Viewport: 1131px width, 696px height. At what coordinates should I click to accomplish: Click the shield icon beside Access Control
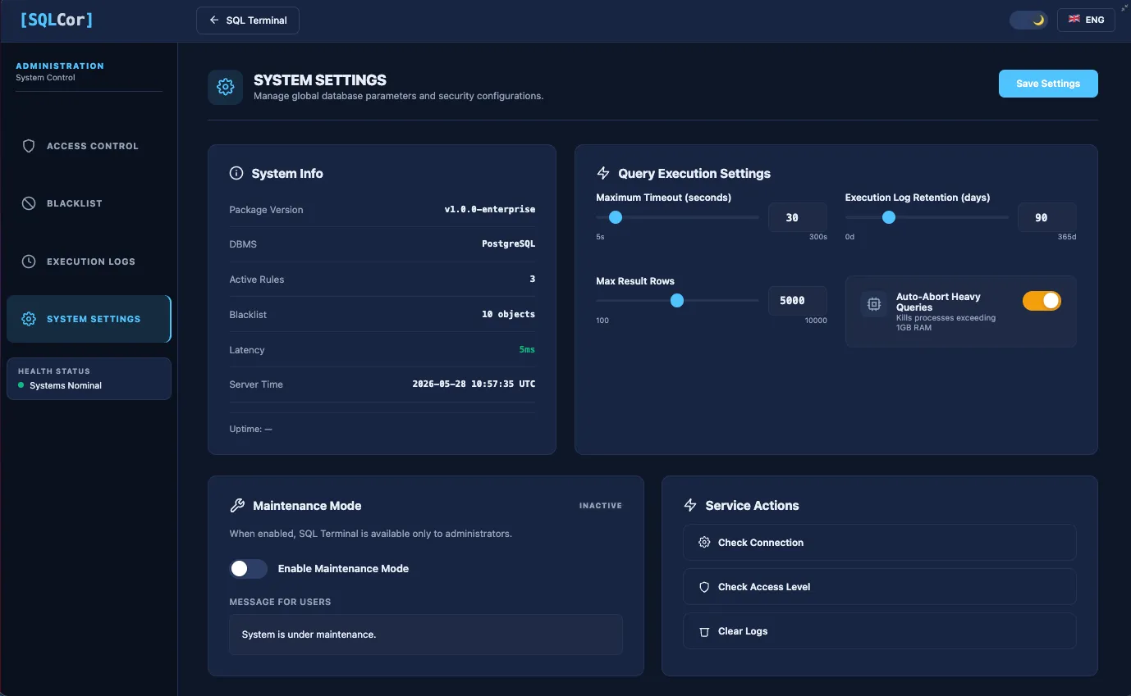click(29, 146)
